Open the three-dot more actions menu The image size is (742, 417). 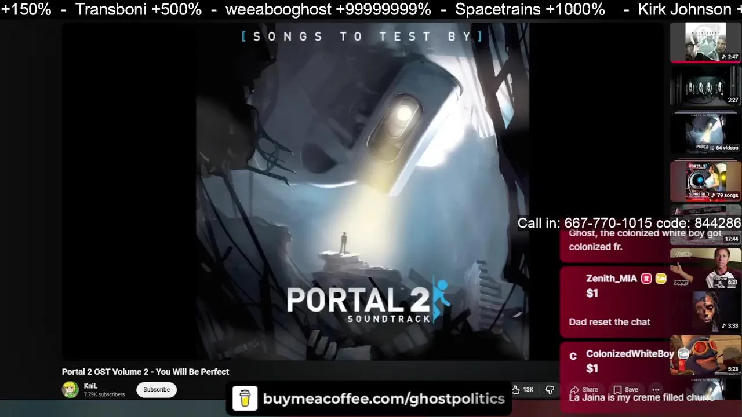click(656, 390)
